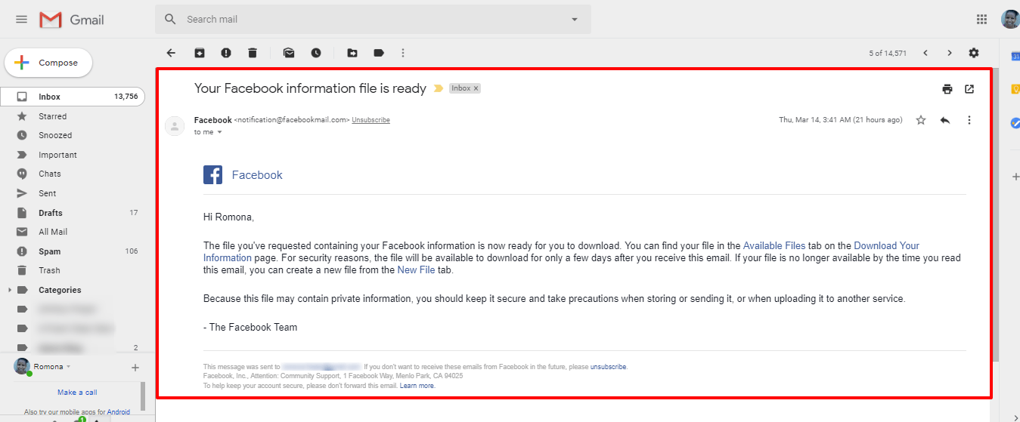Click the Gmail logo
Viewport: 1020px width, 422px height.
pos(72,20)
